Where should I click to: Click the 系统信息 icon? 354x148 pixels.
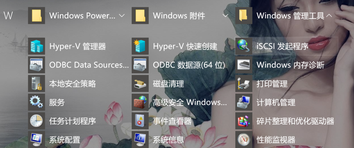coord(140,140)
